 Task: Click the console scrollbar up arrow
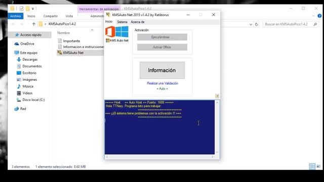217,103
